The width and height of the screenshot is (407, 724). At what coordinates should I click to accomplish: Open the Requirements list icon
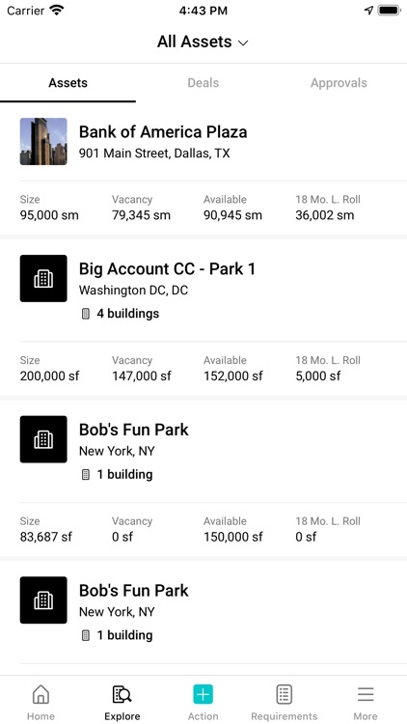click(285, 694)
